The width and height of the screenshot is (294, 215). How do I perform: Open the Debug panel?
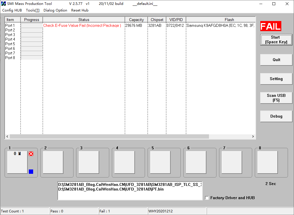click(x=276, y=116)
